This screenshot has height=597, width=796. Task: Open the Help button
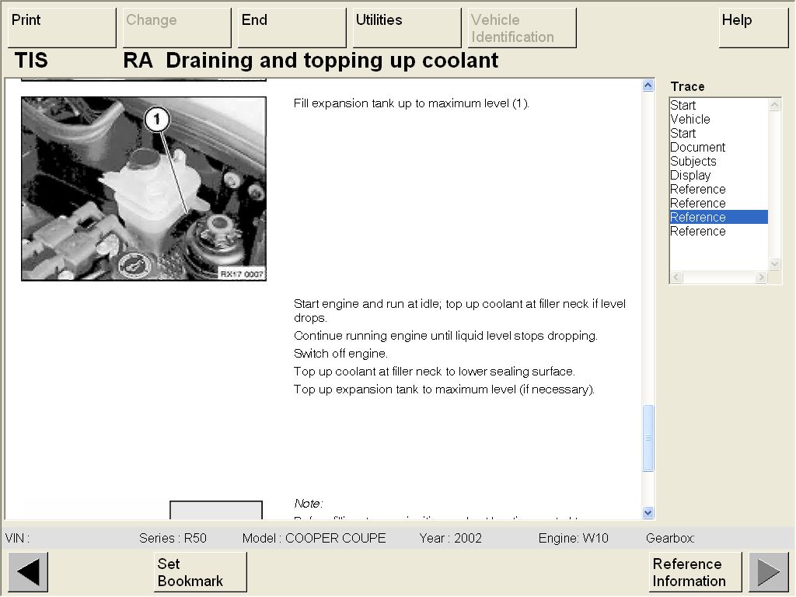753,28
